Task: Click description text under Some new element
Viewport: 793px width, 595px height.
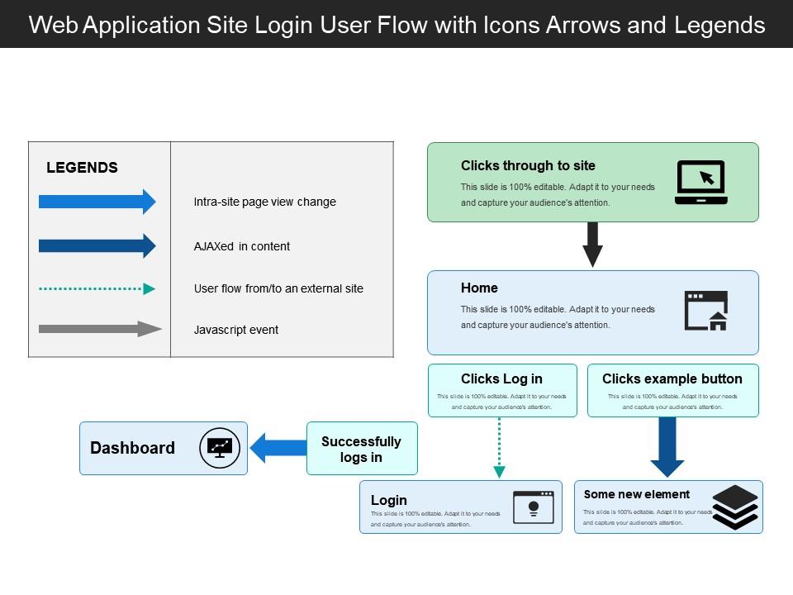Action: 648,517
